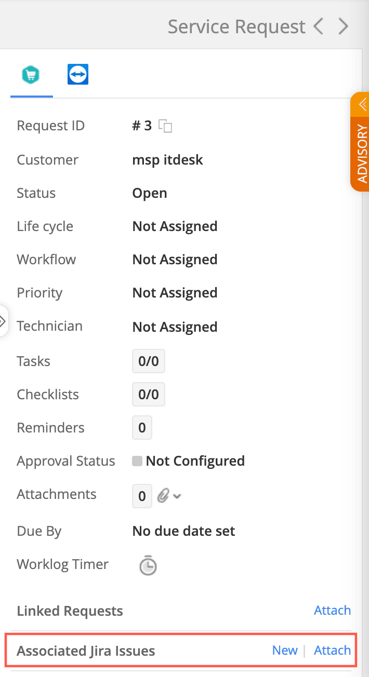Click the Attachments count box

tap(142, 496)
